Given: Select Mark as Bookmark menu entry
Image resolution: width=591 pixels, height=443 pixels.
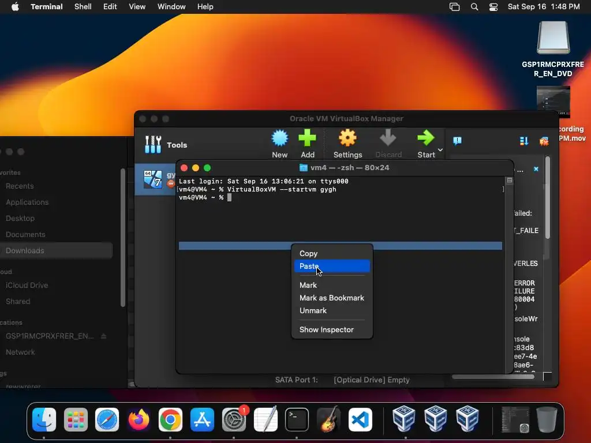Looking at the screenshot, I should (332, 298).
